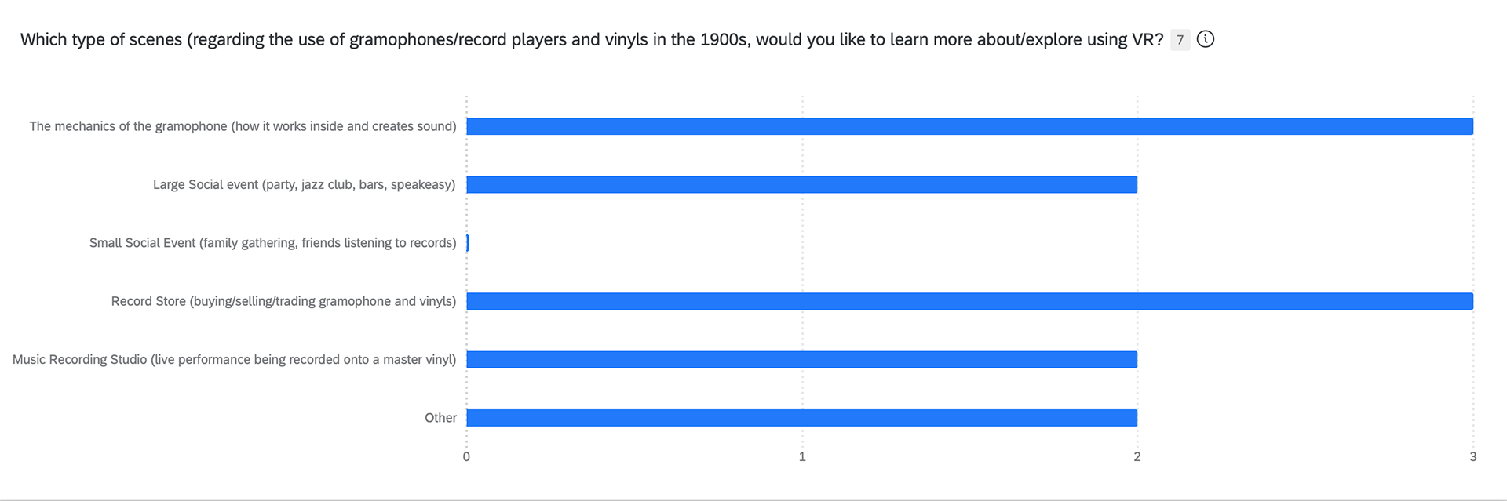1507x501 pixels.
Task: Click the info icon beside the question title
Action: click(1206, 39)
